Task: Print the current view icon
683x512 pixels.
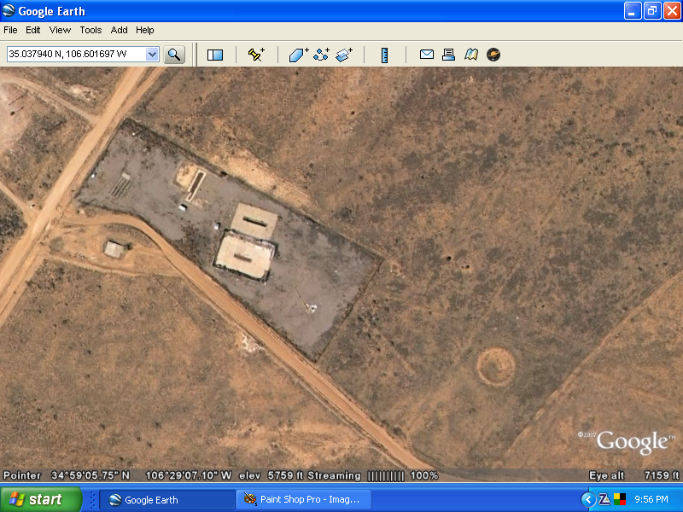Action: [x=449, y=55]
